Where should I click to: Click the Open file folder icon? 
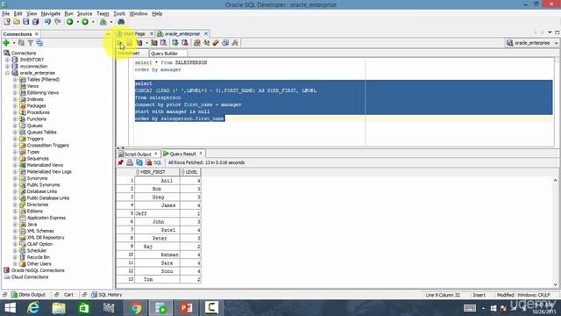17,22
